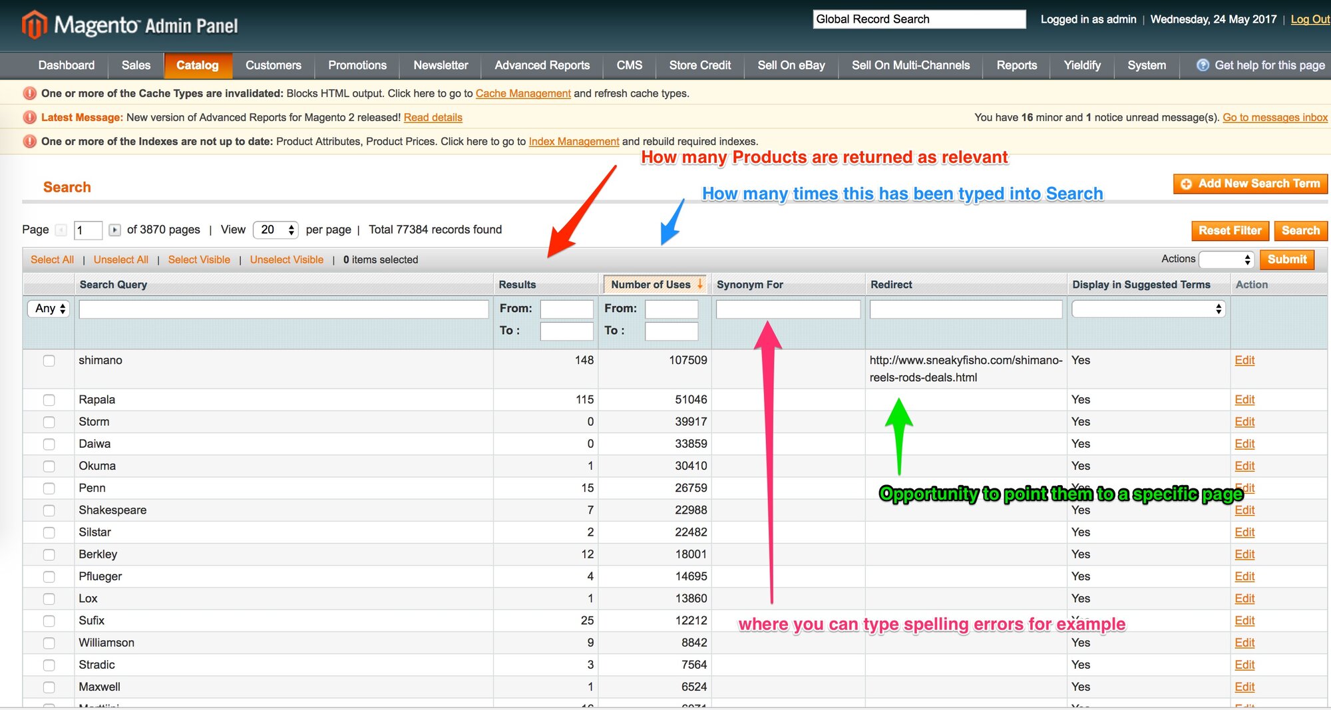Open the Actions dropdown
The width and height of the screenshot is (1331, 710).
pyautogui.click(x=1226, y=260)
